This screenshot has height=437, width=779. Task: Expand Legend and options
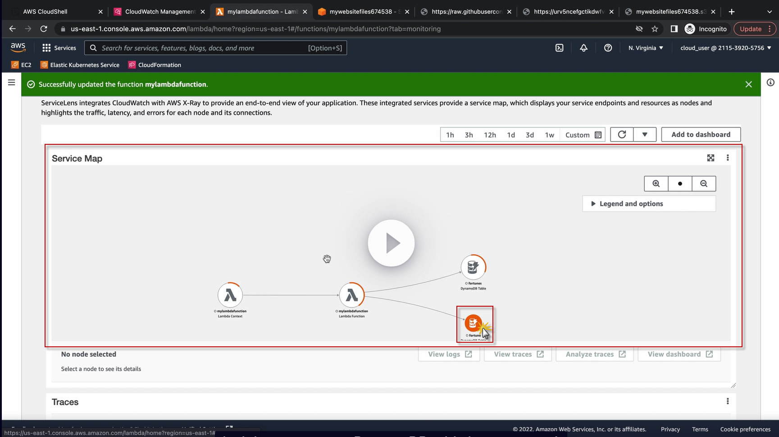coord(649,204)
